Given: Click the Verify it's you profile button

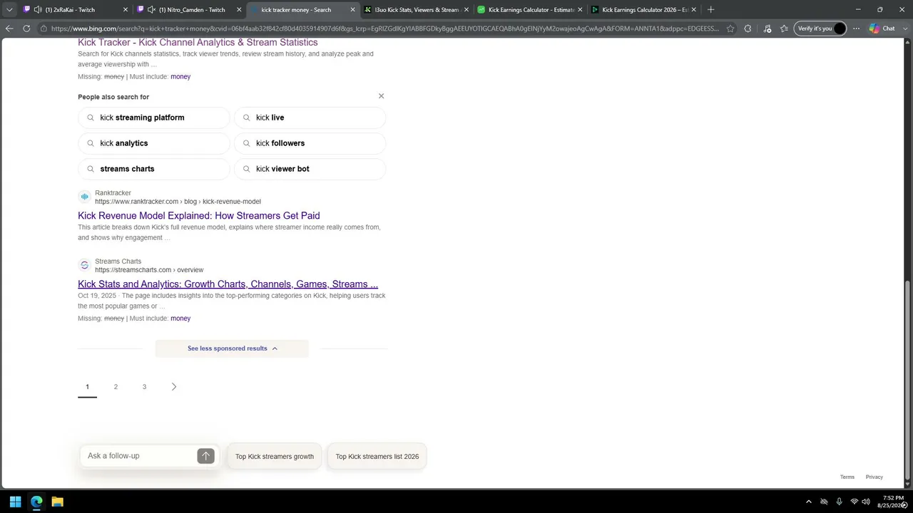Looking at the screenshot, I should pos(820,28).
